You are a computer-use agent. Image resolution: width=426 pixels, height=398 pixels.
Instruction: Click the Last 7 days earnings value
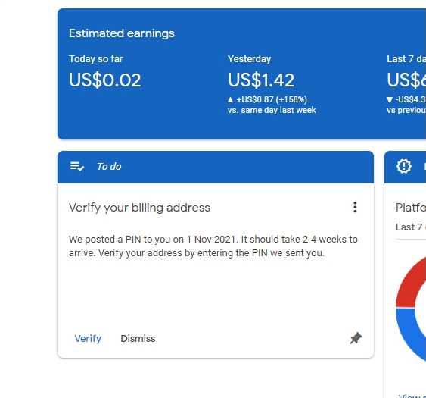tap(406, 80)
